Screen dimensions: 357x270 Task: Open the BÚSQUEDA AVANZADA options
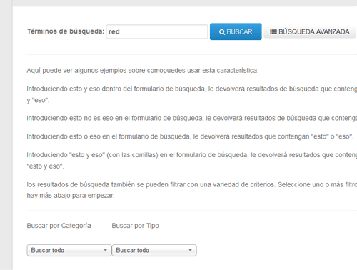310,31
